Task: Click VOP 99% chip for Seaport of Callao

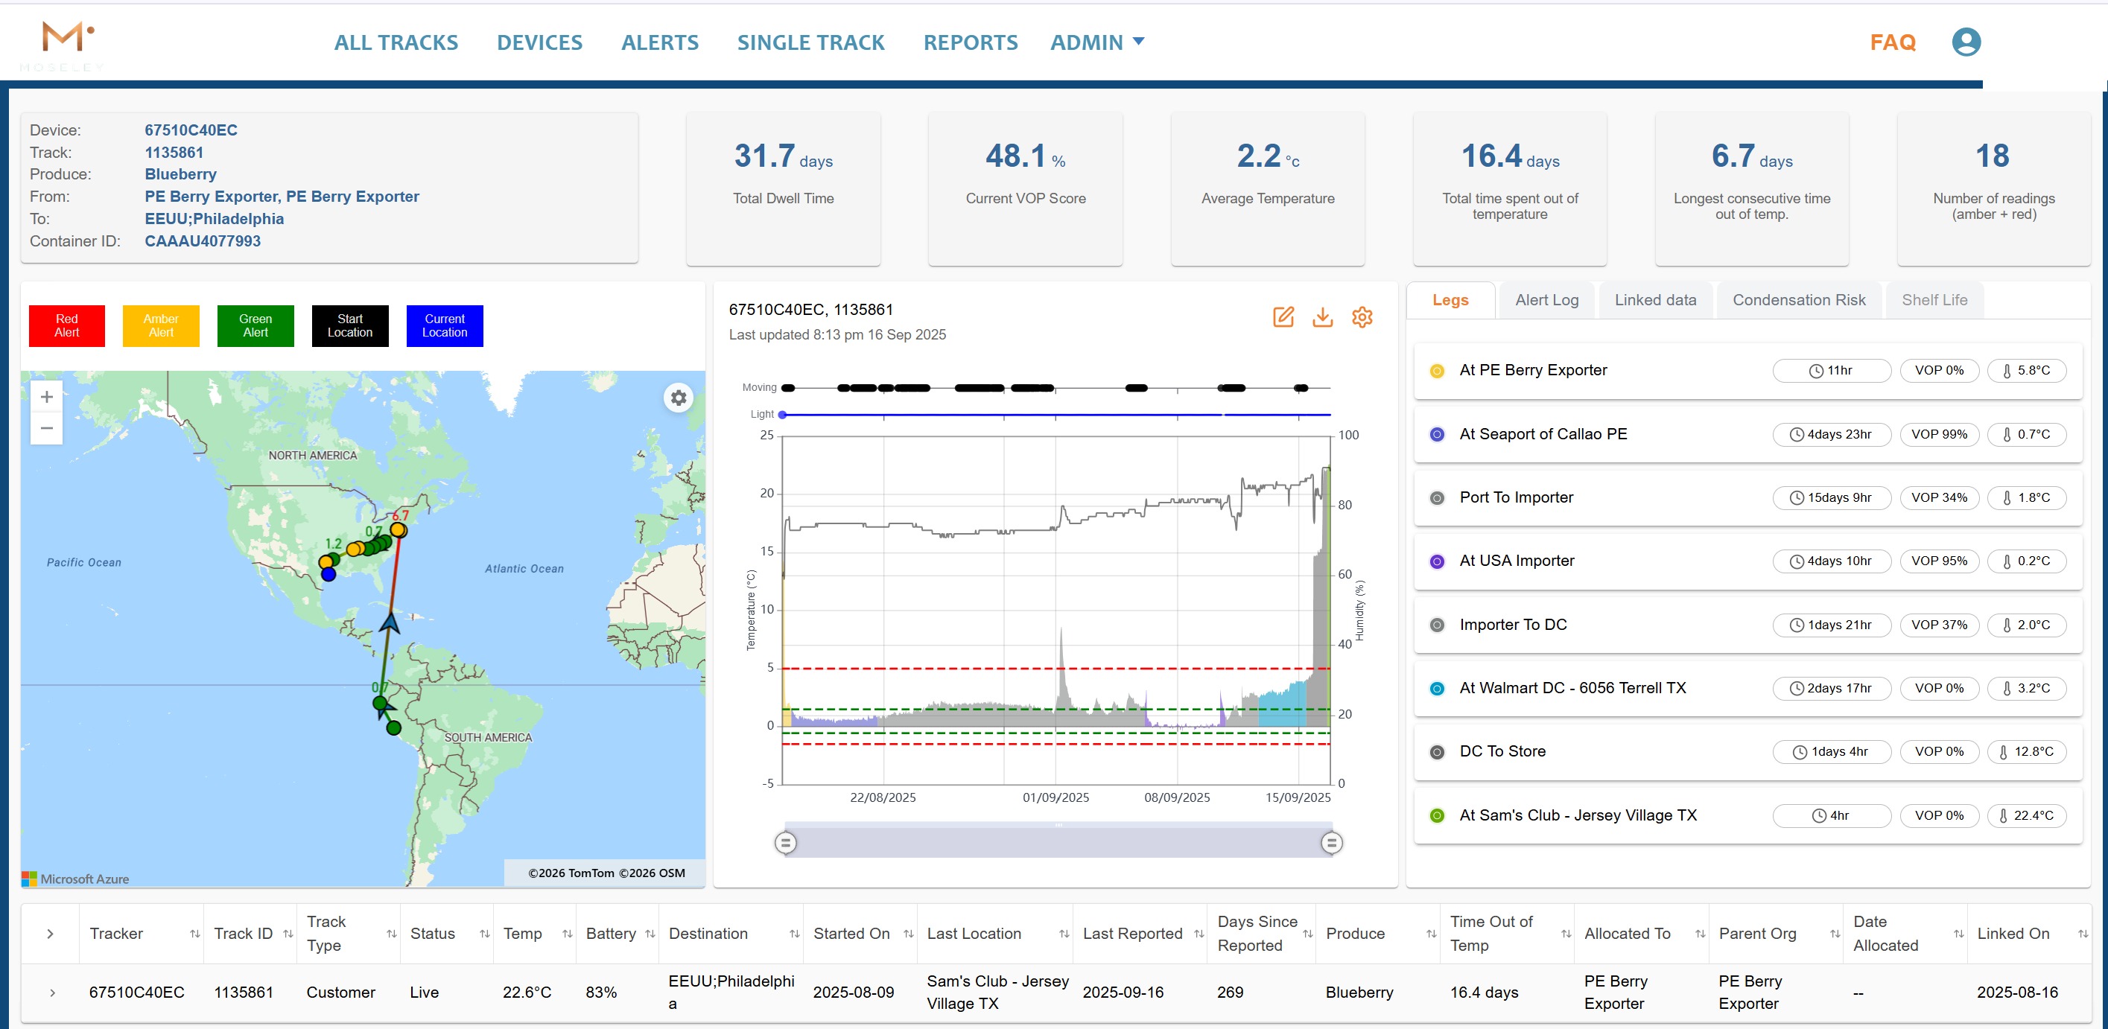Action: [x=1939, y=434]
